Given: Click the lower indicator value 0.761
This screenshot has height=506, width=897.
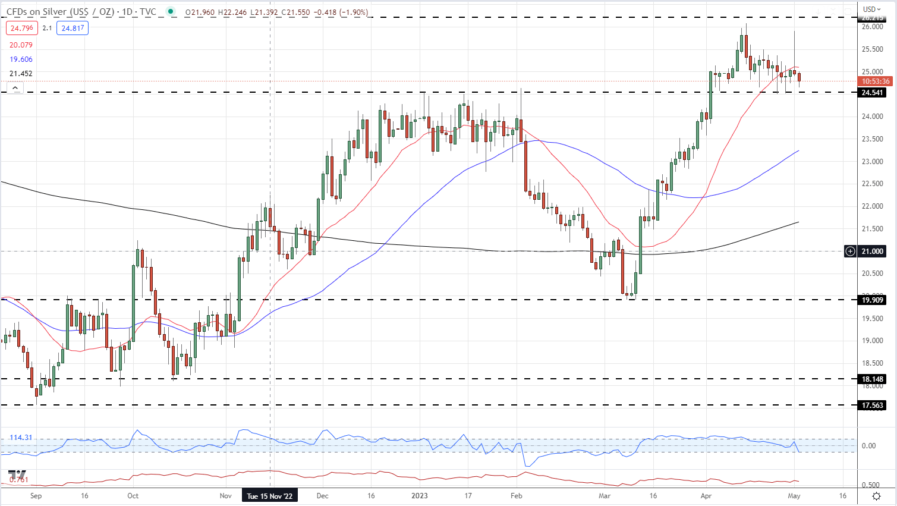Looking at the screenshot, I should (18, 480).
